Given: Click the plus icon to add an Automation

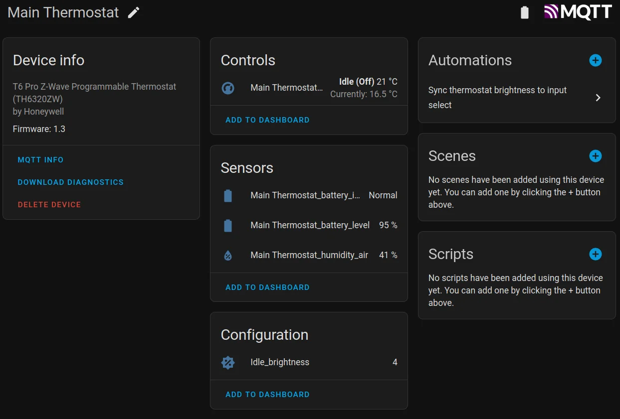Looking at the screenshot, I should point(595,60).
